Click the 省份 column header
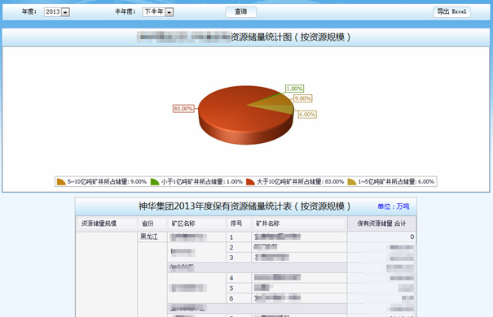 coord(147,224)
